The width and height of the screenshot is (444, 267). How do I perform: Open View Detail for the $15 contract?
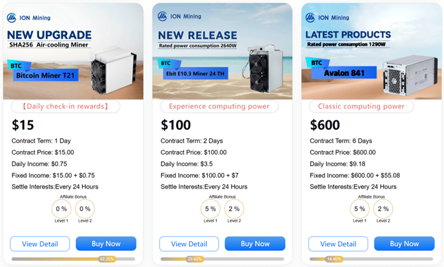point(40,243)
